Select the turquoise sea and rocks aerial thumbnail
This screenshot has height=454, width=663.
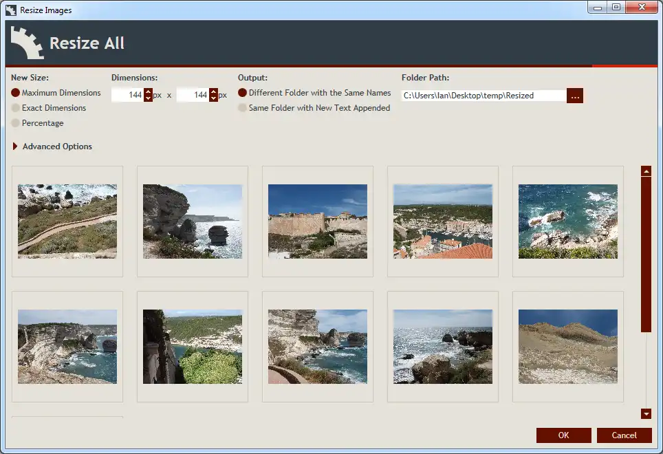(568, 221)
